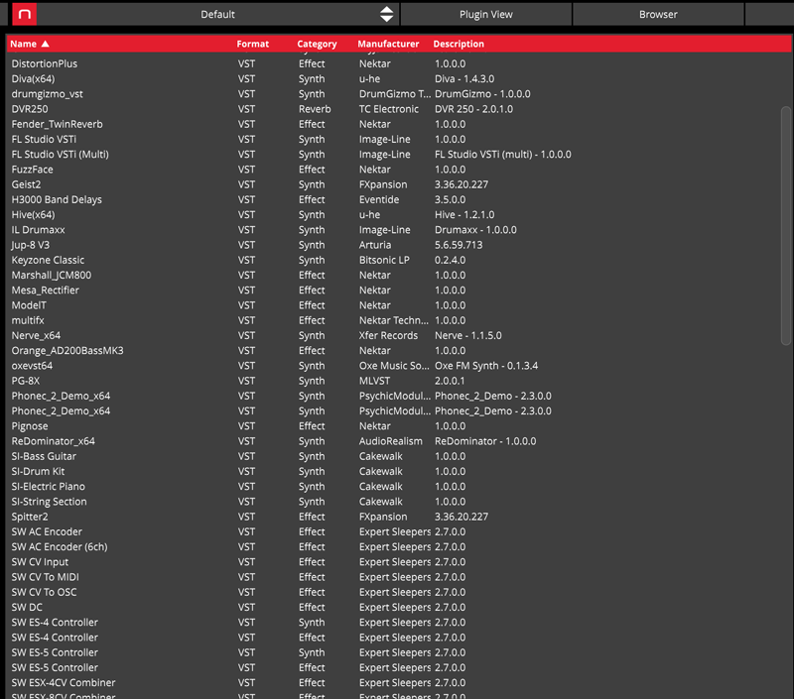
Task: Select Diva(x64) in the plugin list
Action: coord(399,79)
